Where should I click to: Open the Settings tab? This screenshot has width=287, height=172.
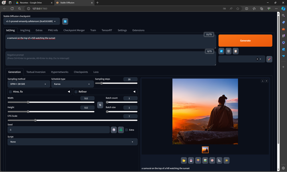tap(122, 30)
